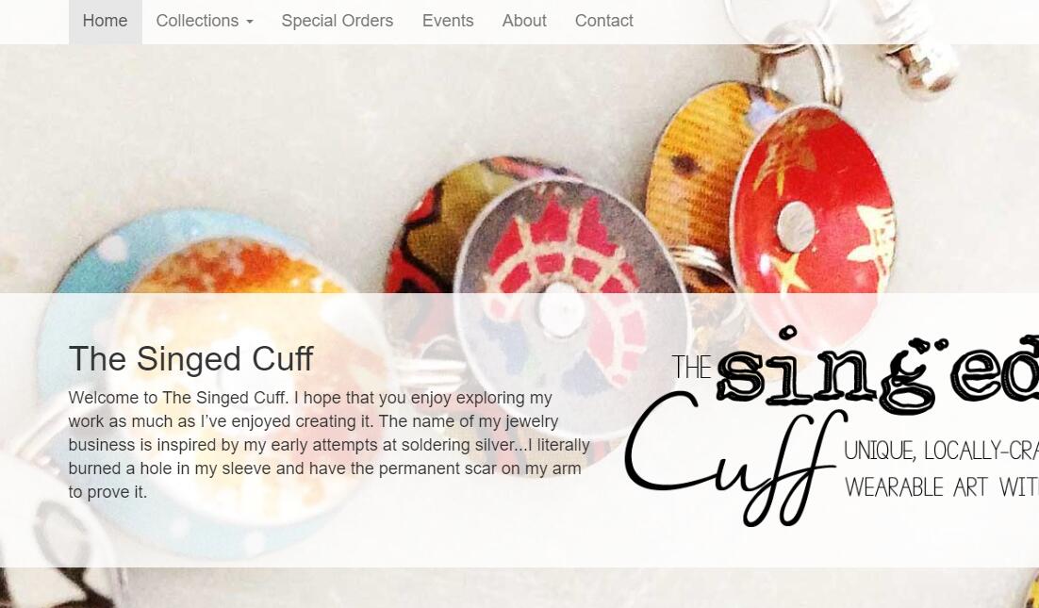Open the Home navigation tab
Image resolution: width=1039 pixels, height=608 pixels.
coord(105,21)
